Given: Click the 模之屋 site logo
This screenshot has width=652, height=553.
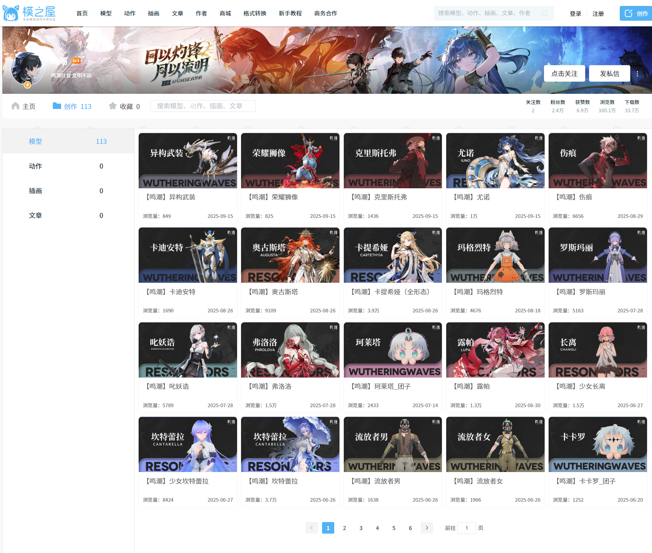Looking at the screenshot, I should pos(29,13).
